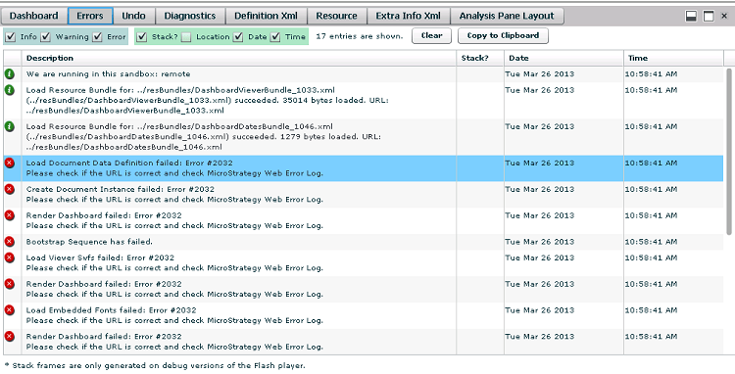
Task: Sort by Description column header
Action: click(x=239, y=58)
